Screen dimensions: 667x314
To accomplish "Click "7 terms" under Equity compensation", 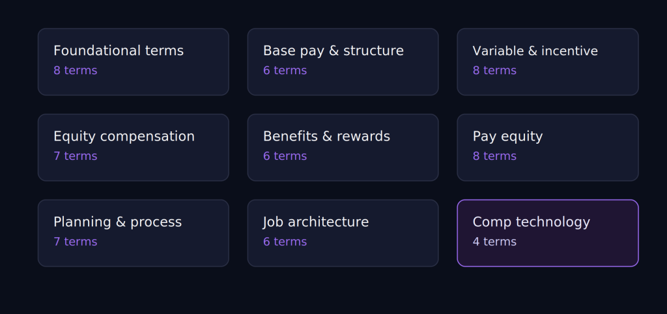I will coord(76,156).
